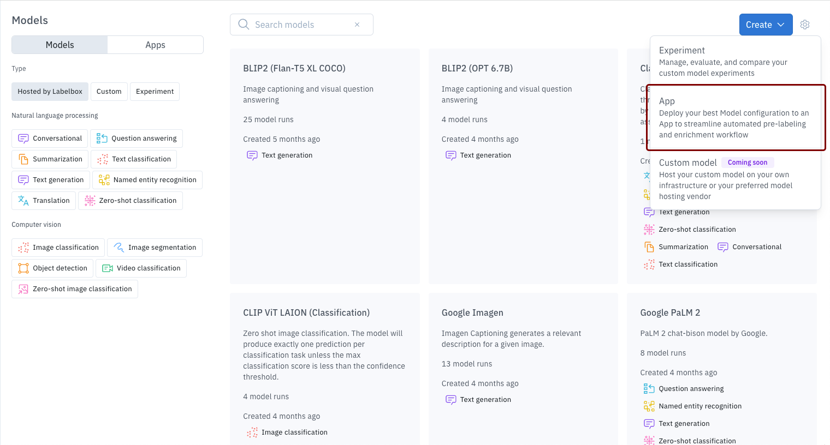The width and height of the screenshot is (830, 445).
Task: Click Summarization icon in the third model card
Action: pyautogui.click(x=649, y=247)
